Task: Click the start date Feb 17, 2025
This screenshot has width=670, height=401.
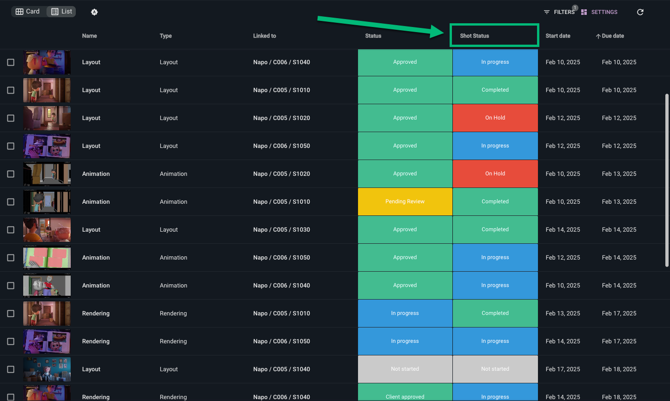Action: 563,369
